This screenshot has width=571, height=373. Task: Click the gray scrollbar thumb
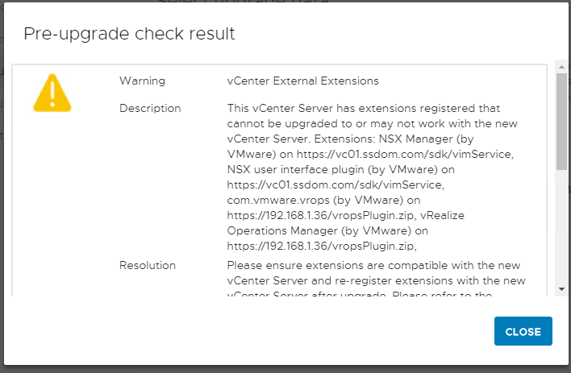point(561,121)
